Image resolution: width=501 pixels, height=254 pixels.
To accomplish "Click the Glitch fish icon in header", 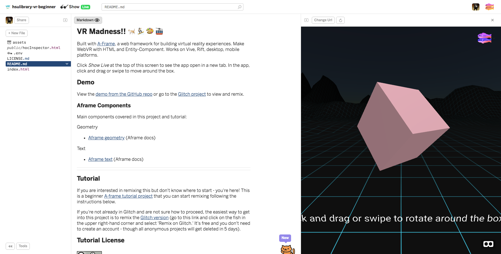I will 489,7.
